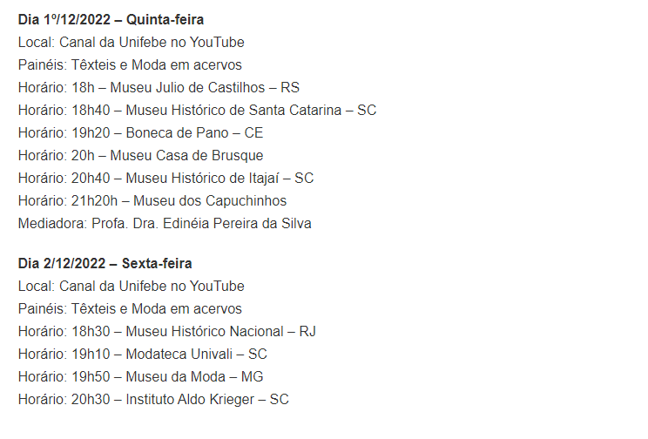
Task: Select the Museu Histórico de Santa Catarina line
Action: click(197, 111)
